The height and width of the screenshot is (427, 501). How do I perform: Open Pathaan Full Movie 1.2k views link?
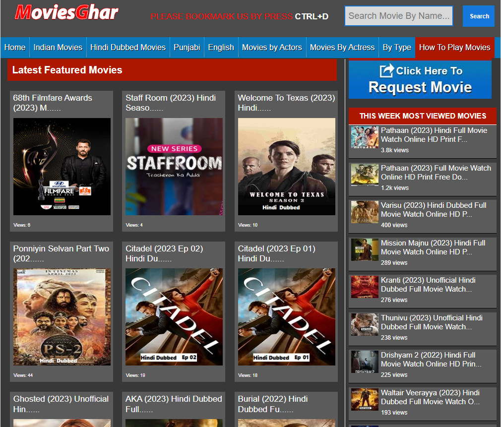click(436, 173)
